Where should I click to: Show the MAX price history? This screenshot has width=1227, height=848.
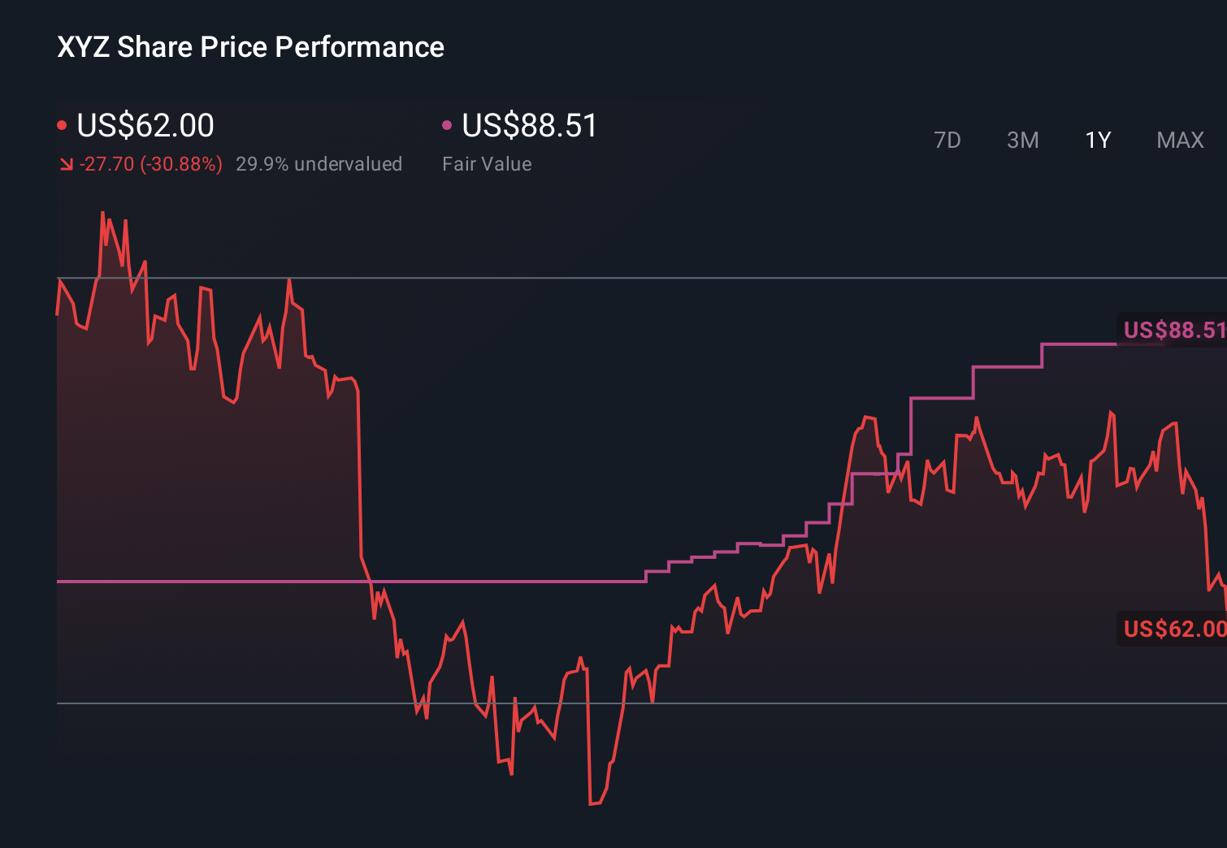pyautogui.click(x=1180, y=141)
